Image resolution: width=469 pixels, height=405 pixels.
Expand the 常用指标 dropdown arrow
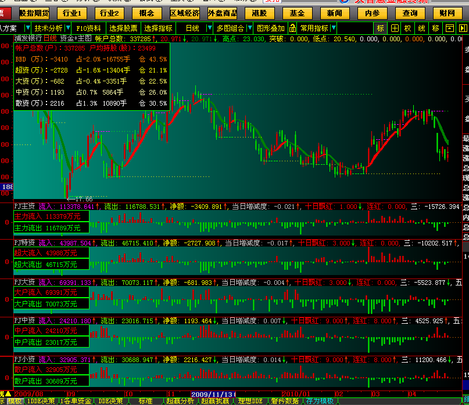pos(334,28)
